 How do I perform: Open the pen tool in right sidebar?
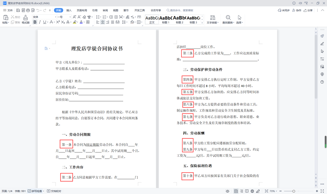[322, 44]
